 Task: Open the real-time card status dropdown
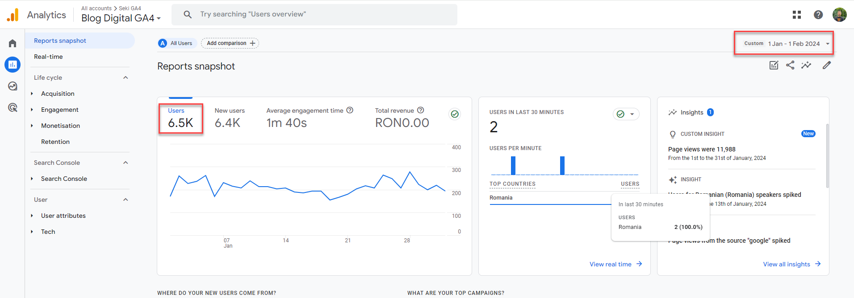click(626, 114)
